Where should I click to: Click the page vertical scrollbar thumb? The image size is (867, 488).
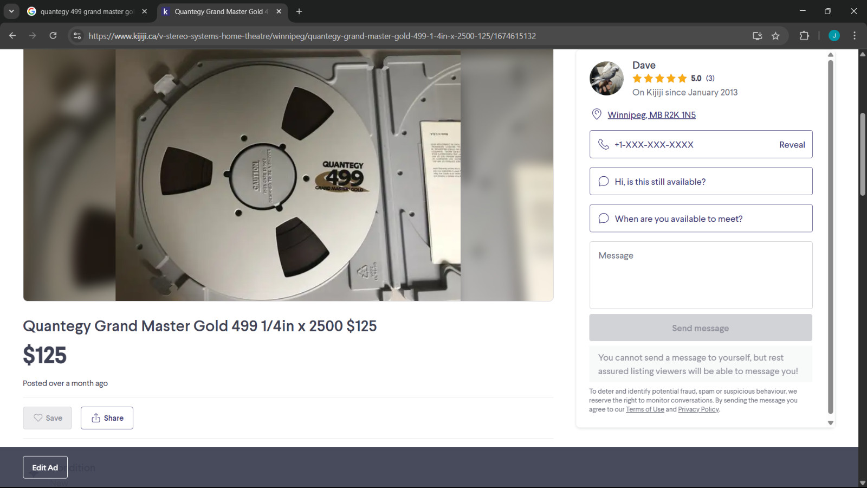coord(863,154)
